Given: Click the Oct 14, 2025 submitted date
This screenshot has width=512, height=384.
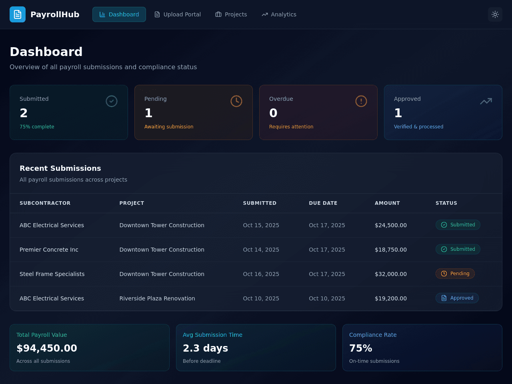Looking at the screenshot, I should point(261,250).
